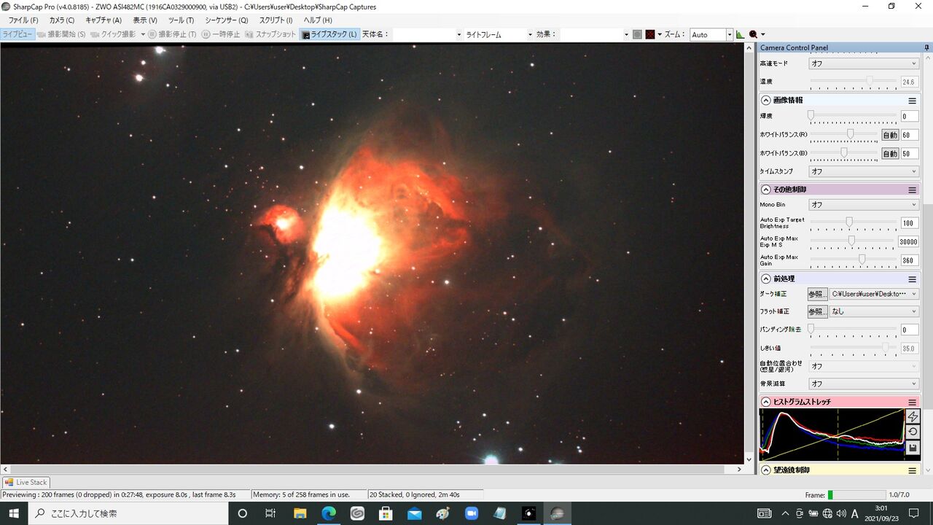
Task: Click the histogram icon in the toolbar
Action: (741, 34)
